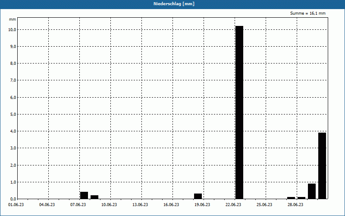Click the 5,0 y-axis value
This screenshot has width=345, height=216.
pyautogui.click(x=13, y=114)
